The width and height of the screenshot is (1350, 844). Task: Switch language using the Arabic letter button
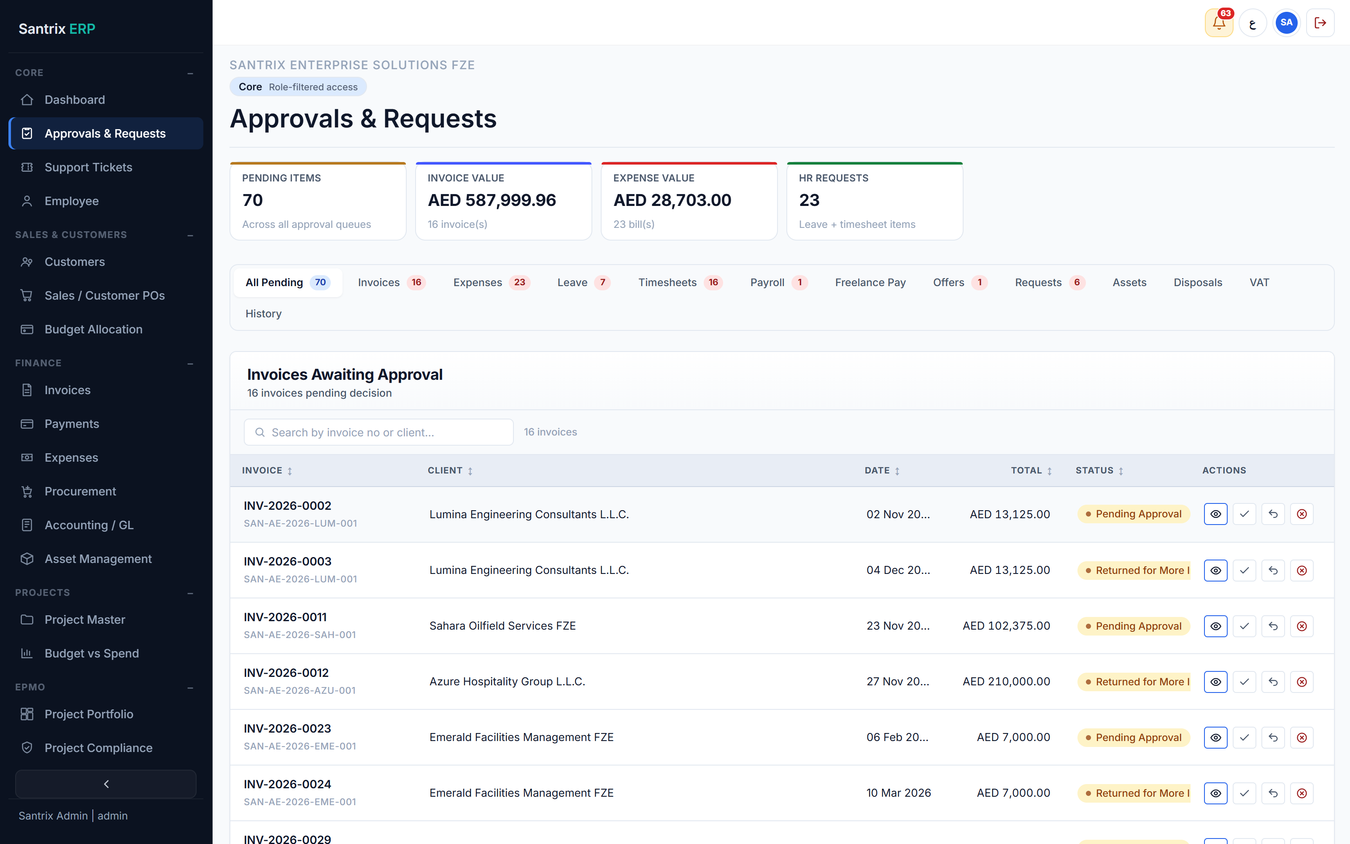1253,23
